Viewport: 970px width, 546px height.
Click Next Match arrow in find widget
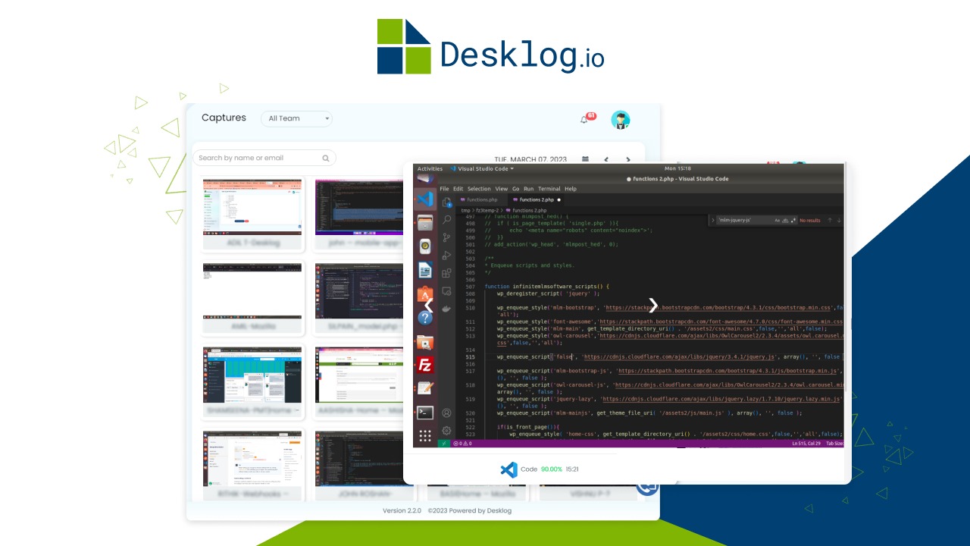tap(840, 220)
